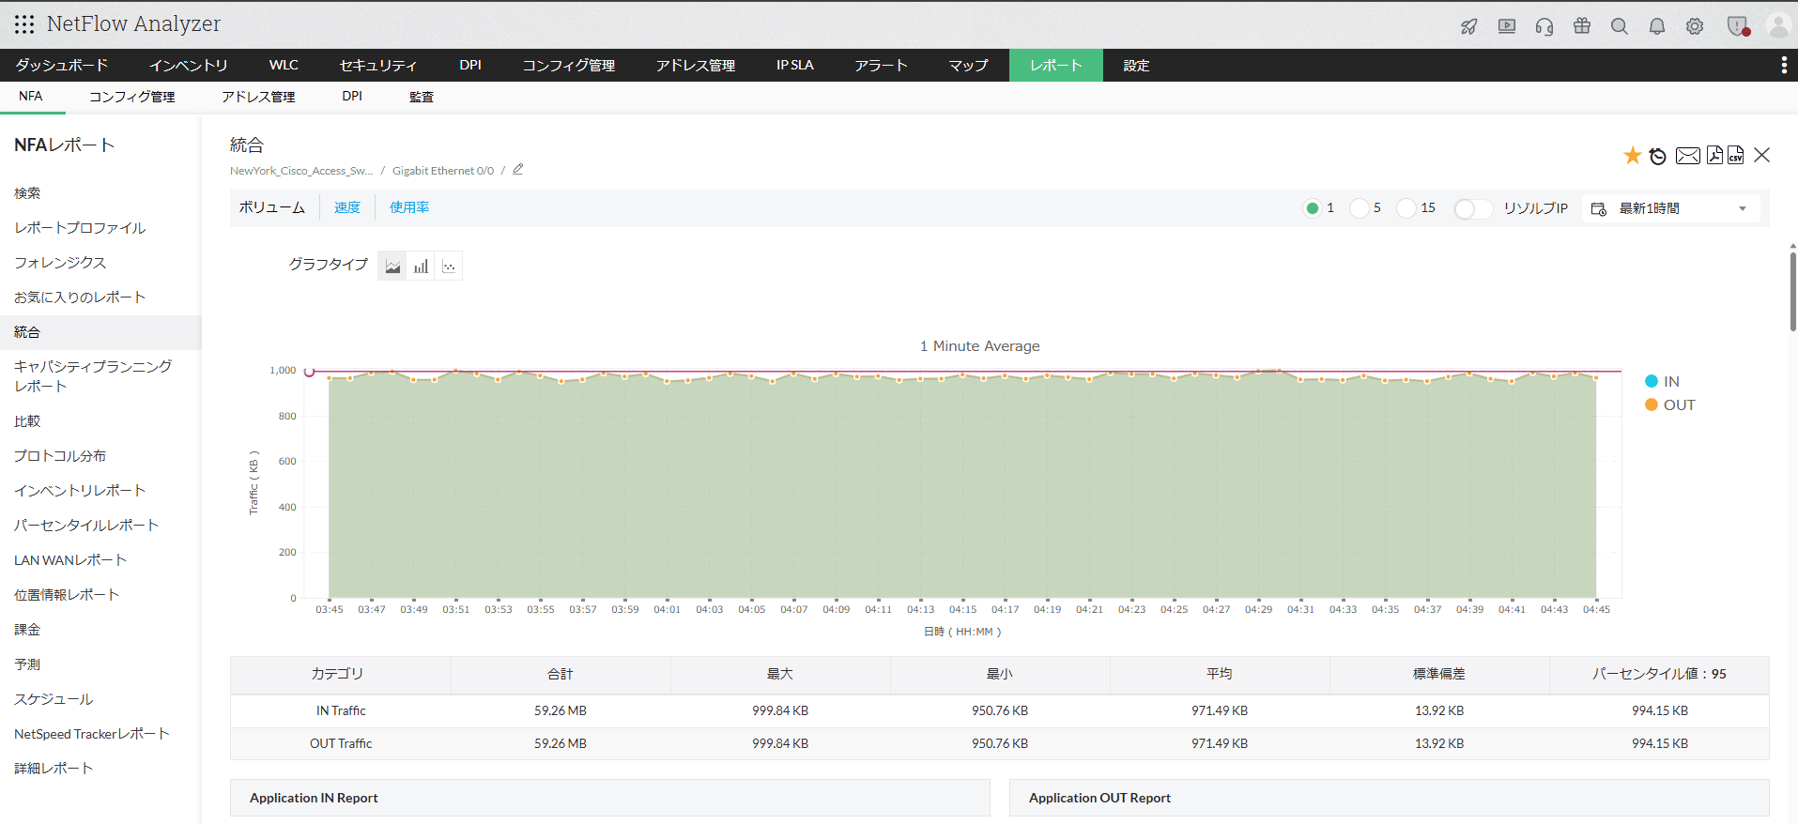Image resolution: width=1798 pixels, height=824 pixels.
Task: Click the rocket quick-start icon
Action: tap(1469, 26)
